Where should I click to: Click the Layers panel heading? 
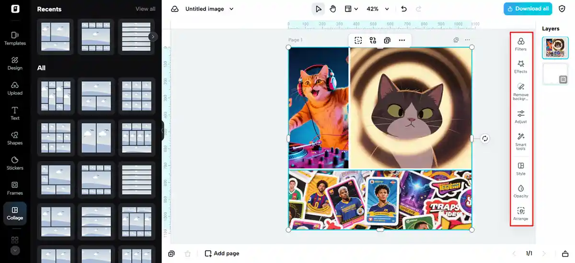551,29
